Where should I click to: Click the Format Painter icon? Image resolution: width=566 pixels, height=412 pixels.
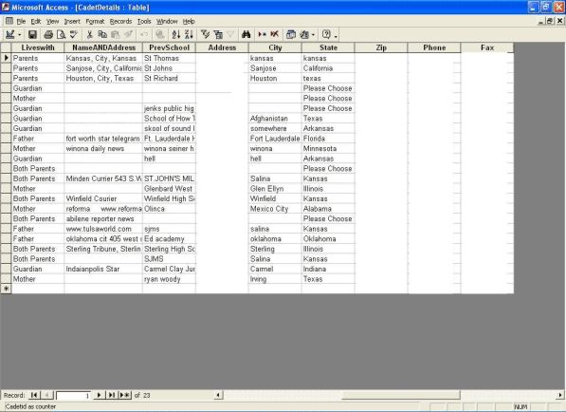128,35
